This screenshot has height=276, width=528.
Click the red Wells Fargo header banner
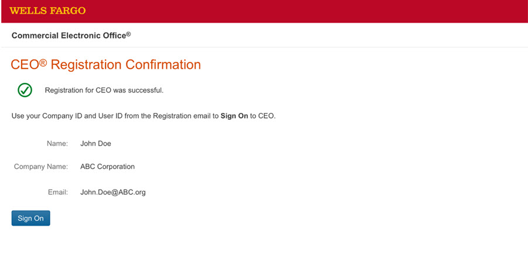point(293,11)
